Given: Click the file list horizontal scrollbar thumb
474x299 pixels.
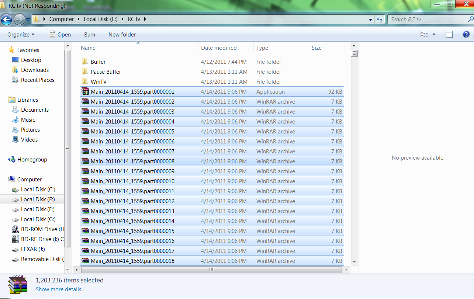Looking at the screenshot, I should click(211, 270).
